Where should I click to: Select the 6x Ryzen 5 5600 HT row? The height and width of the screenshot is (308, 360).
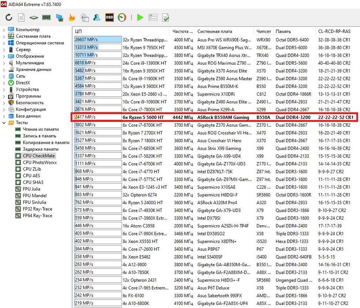pyautogui.click(x=215, y=117)
